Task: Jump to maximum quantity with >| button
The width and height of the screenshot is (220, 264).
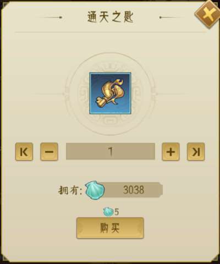Action: tap(196, 152)
